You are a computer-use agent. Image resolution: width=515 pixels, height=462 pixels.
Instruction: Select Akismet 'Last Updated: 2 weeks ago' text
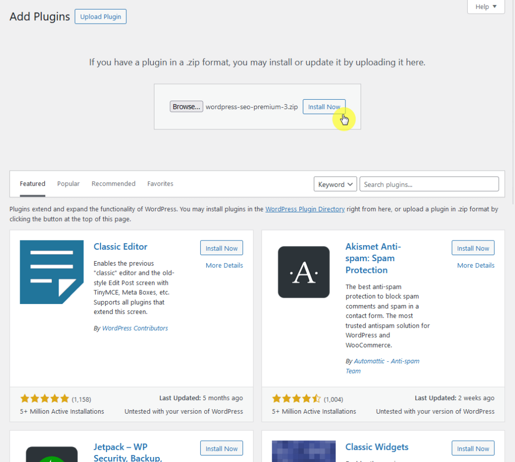[x=454, y=398]
